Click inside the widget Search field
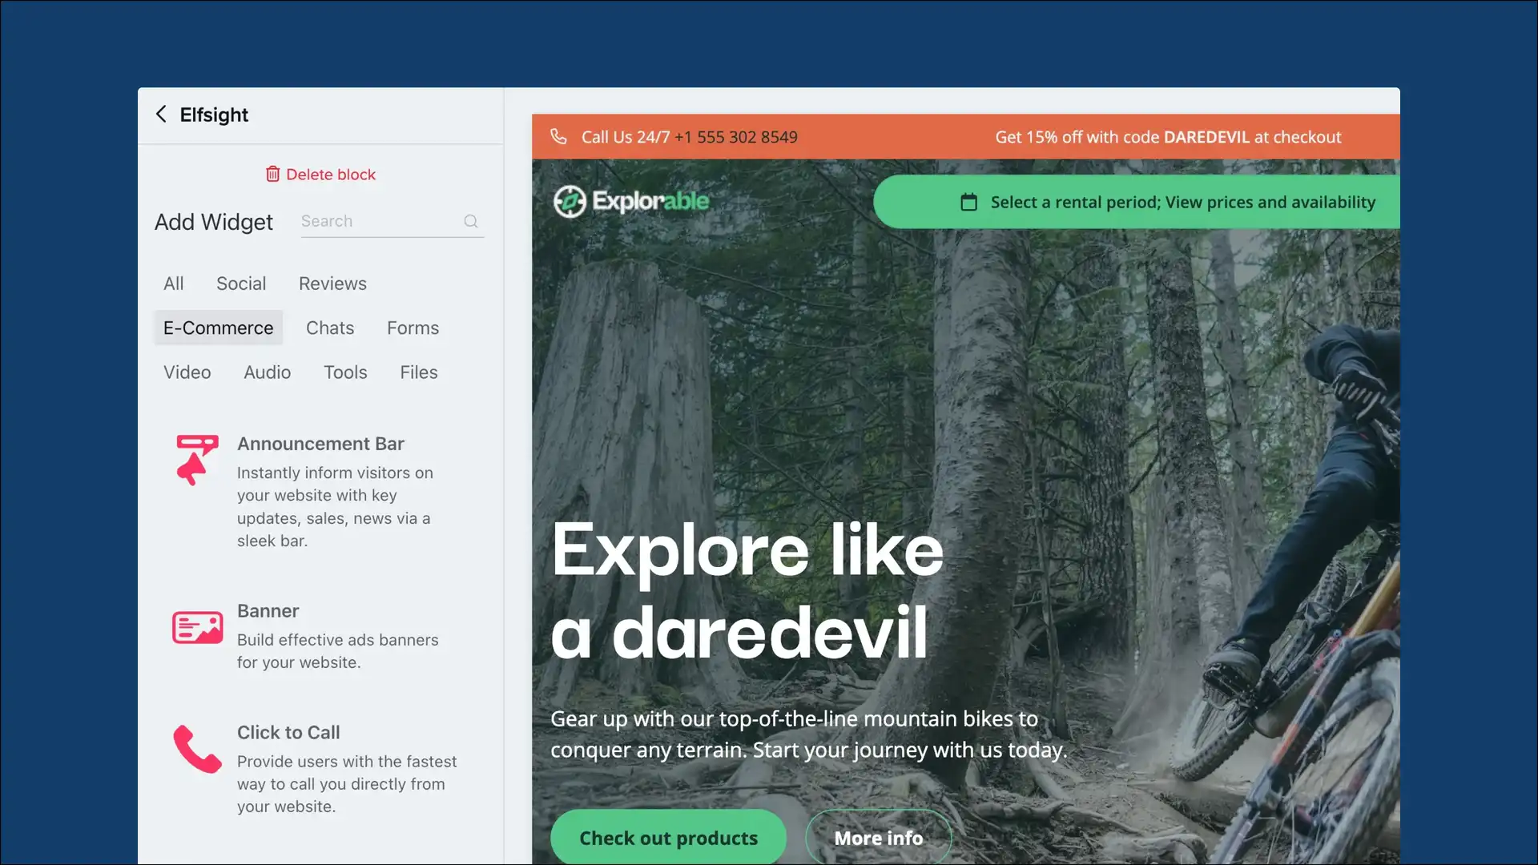Screen dimensions: 1538x865 (x=376, y=221)
